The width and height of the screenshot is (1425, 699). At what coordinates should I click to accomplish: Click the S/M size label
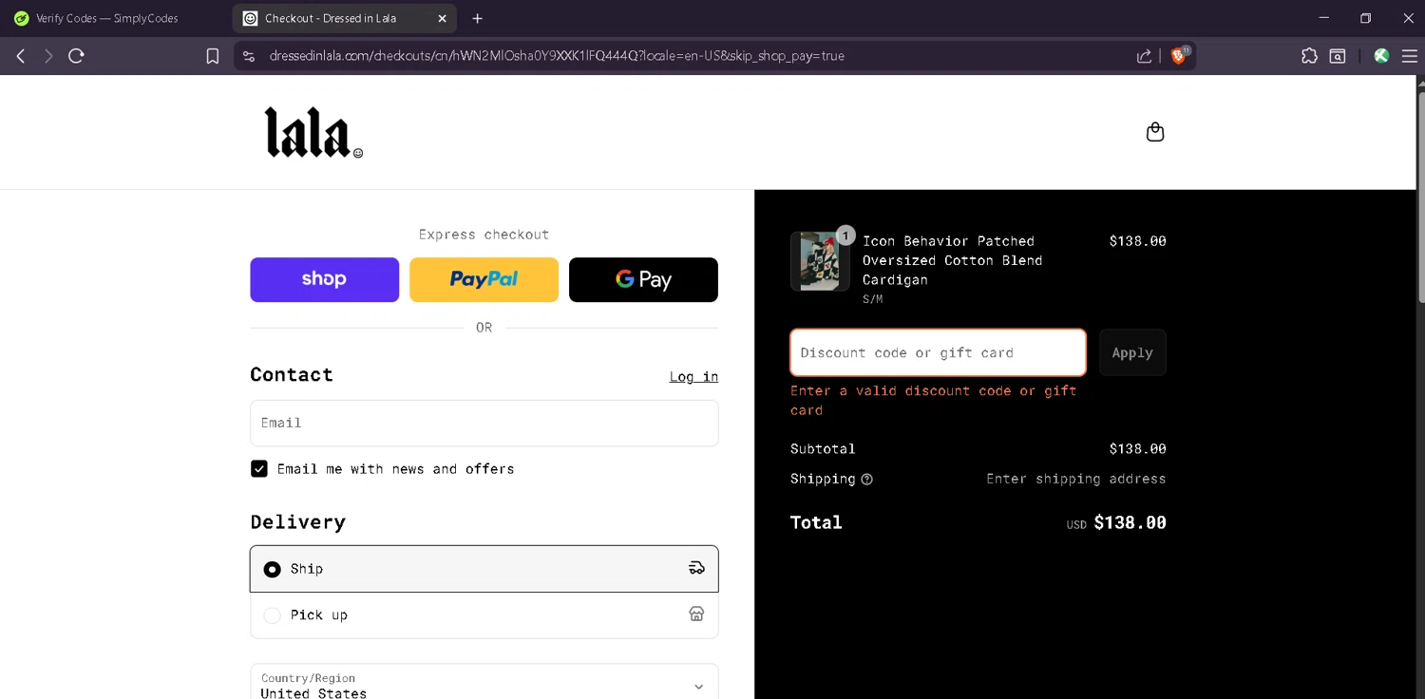[872, 299]
